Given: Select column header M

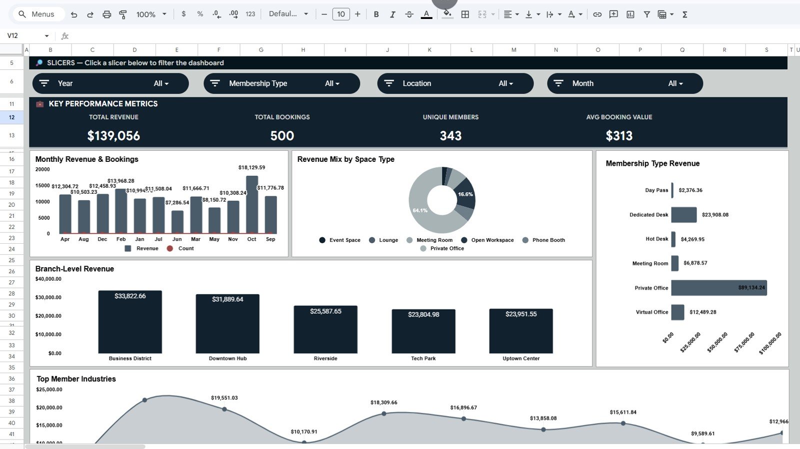Looking at the screenshot, I should [513, 49].
